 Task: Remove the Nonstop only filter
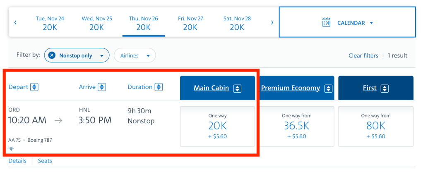(52, 55)
